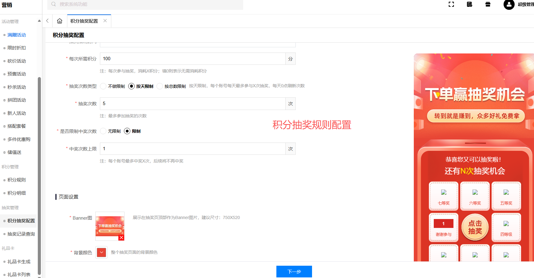534x278 pixels.
Task: Click the 转到就是赚到 banner pill
Action: tap(476, 116)
